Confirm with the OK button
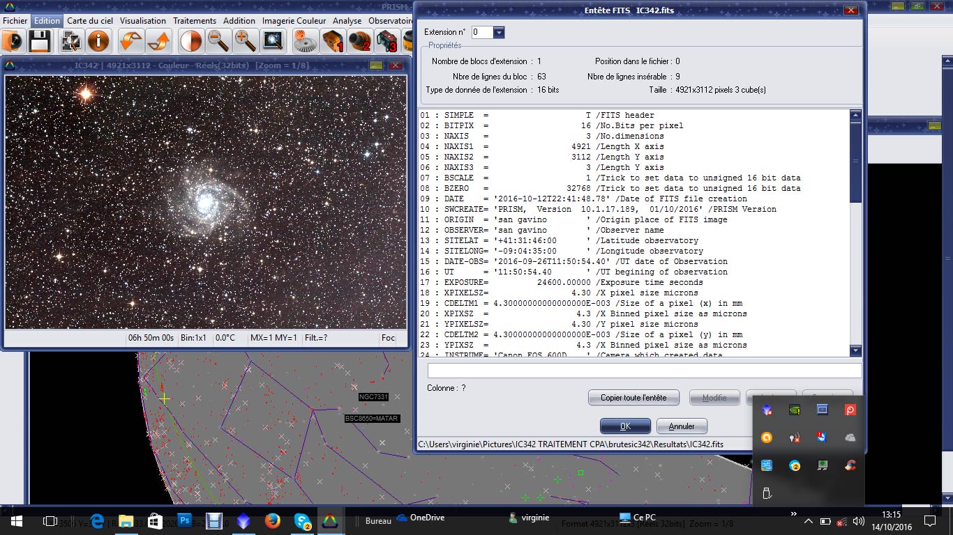The image size is (953, 535). pyautogui.click(x=625, y=426)
